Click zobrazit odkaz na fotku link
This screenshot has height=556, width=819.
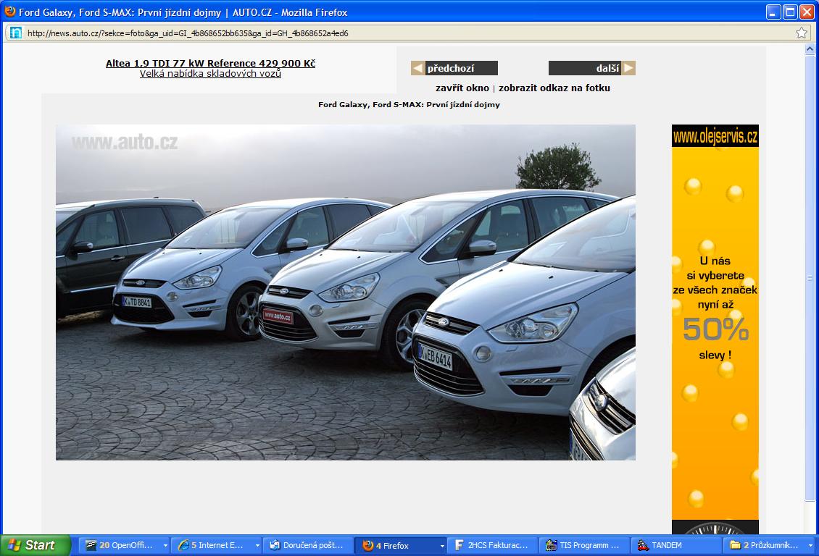[554, 88]
